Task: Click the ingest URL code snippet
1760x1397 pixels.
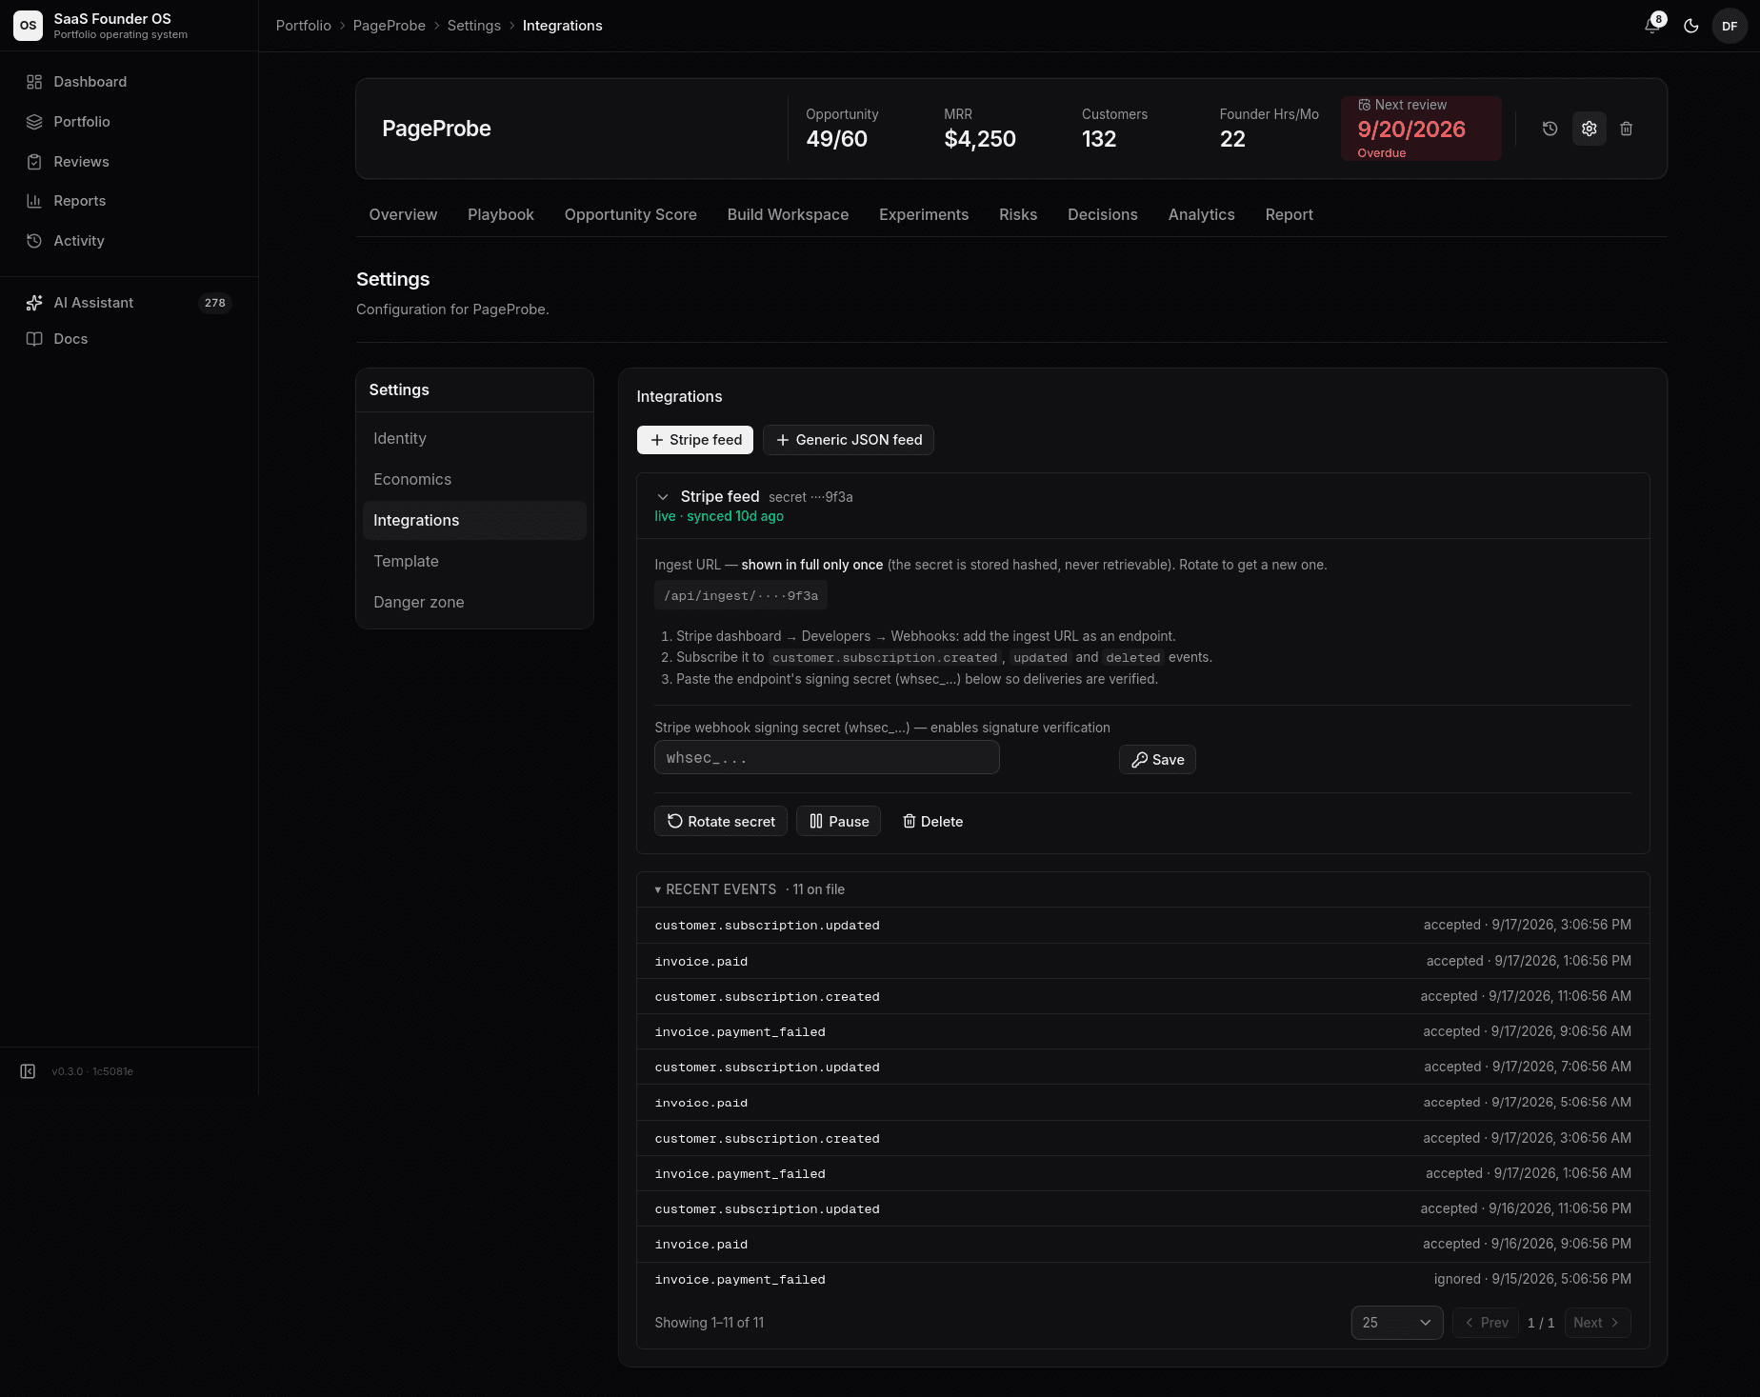Action: (x=741, y=596)
